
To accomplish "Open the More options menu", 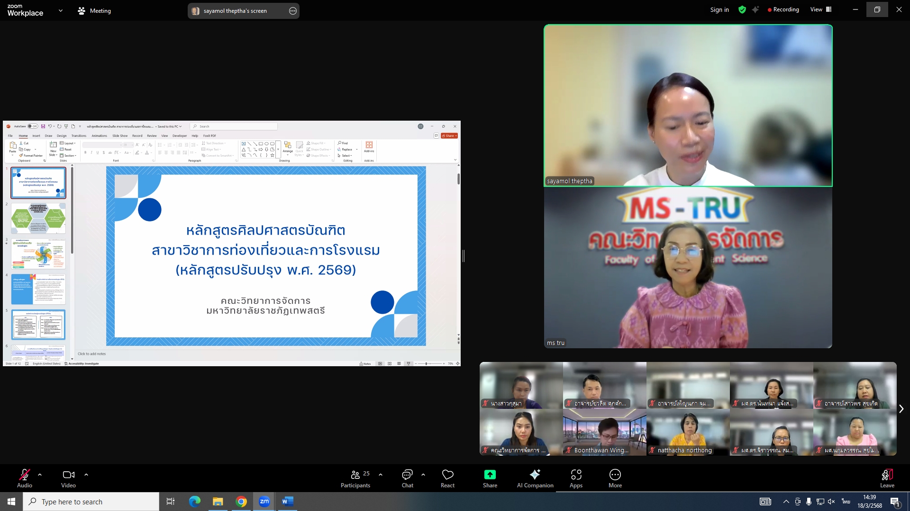I will click(615, 475).
